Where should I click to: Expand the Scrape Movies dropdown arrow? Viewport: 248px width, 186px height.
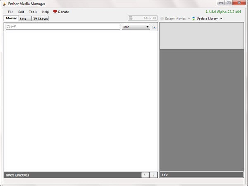(x=189, y=19)
